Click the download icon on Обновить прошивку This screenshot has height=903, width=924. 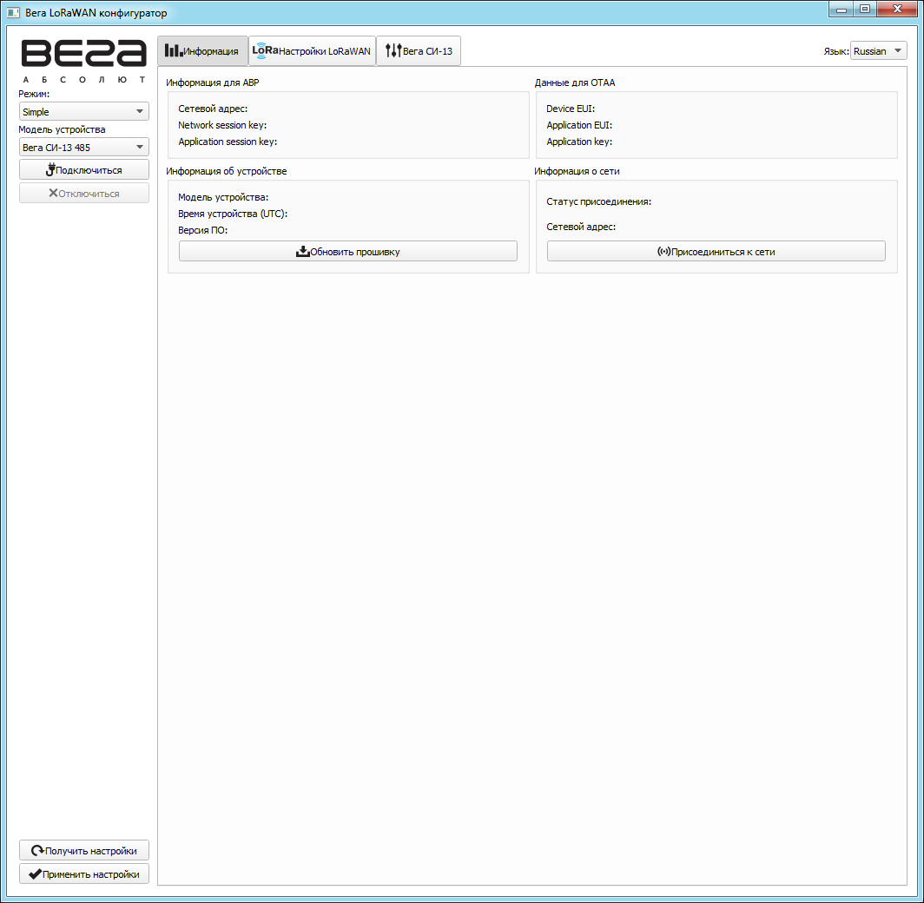[x=303, y=252]
